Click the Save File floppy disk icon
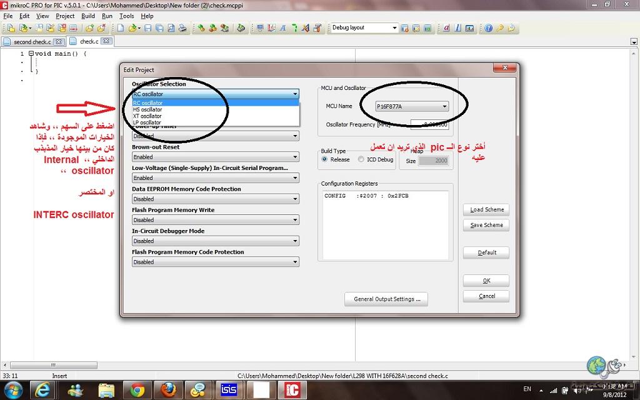The width and height of the screenshot is (640, 400). [x=147, y=28]
